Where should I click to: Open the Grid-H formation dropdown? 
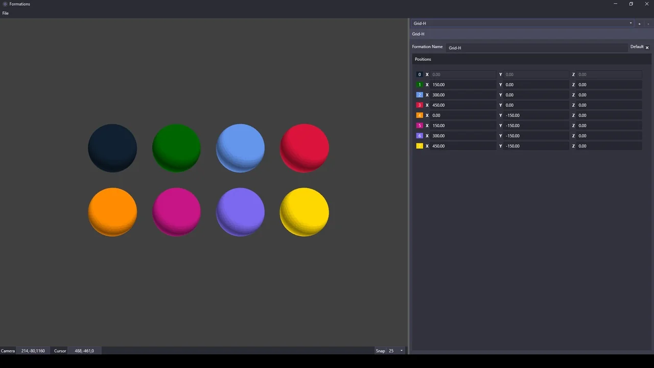[x=630, y=23]
